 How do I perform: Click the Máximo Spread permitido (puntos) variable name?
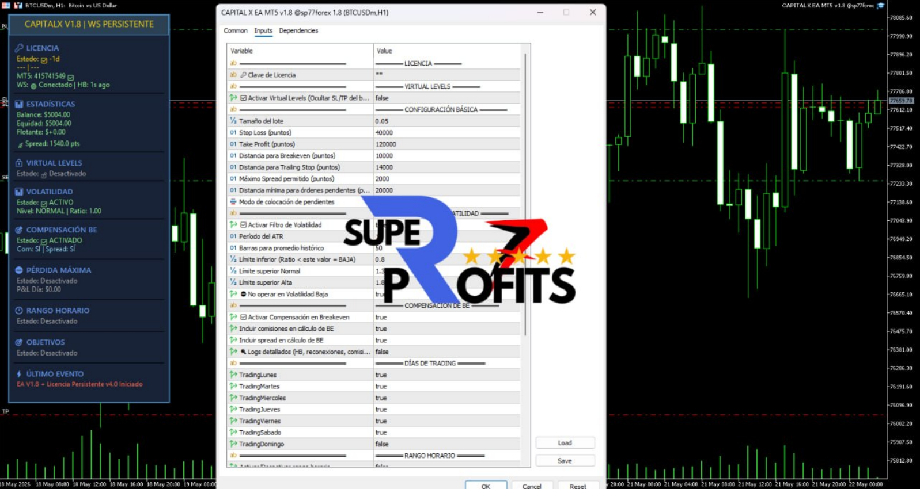[286, 178]
